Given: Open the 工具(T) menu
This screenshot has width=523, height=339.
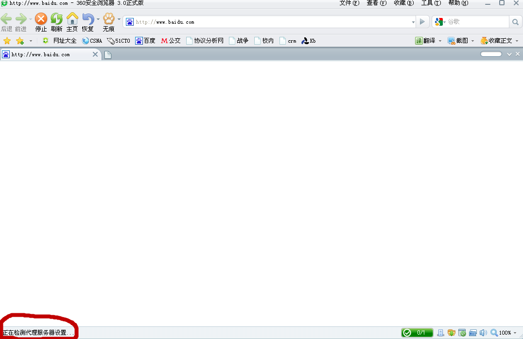Looking at the screenshot, I should (431, 3).
